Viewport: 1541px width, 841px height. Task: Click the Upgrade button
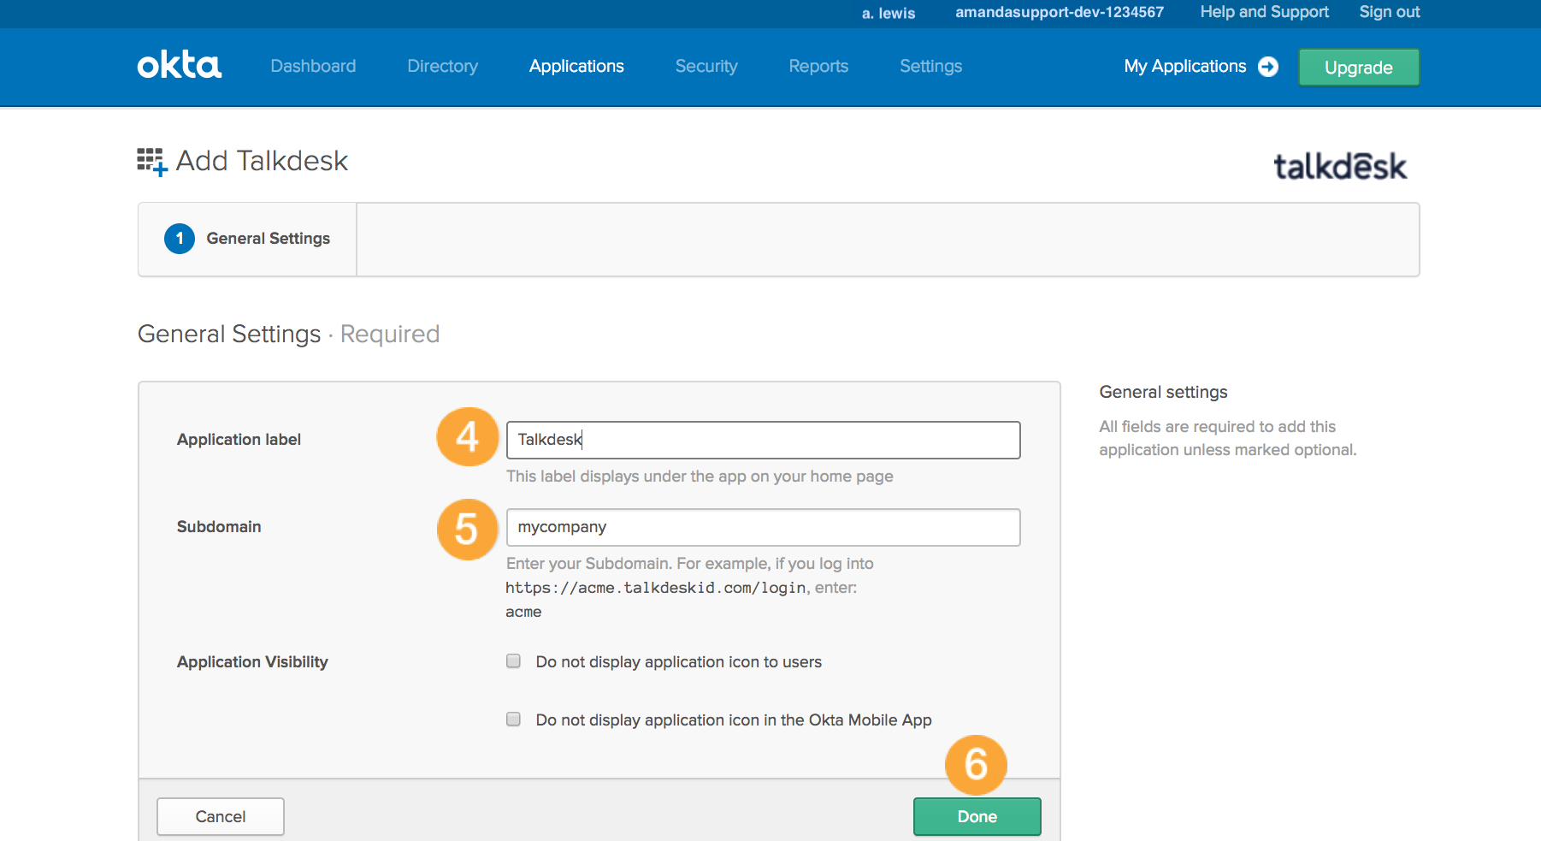[x=1359, y=67]
